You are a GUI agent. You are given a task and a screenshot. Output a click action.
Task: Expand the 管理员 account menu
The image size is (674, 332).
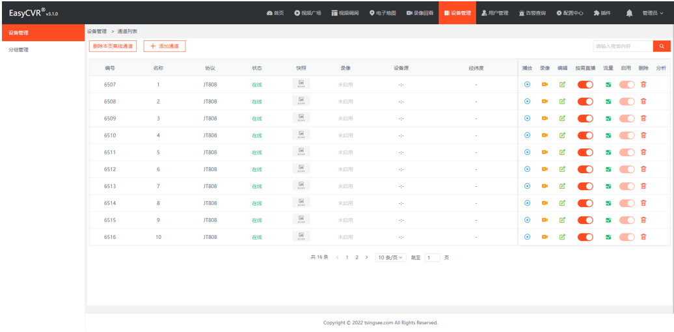tap(653, 13)
